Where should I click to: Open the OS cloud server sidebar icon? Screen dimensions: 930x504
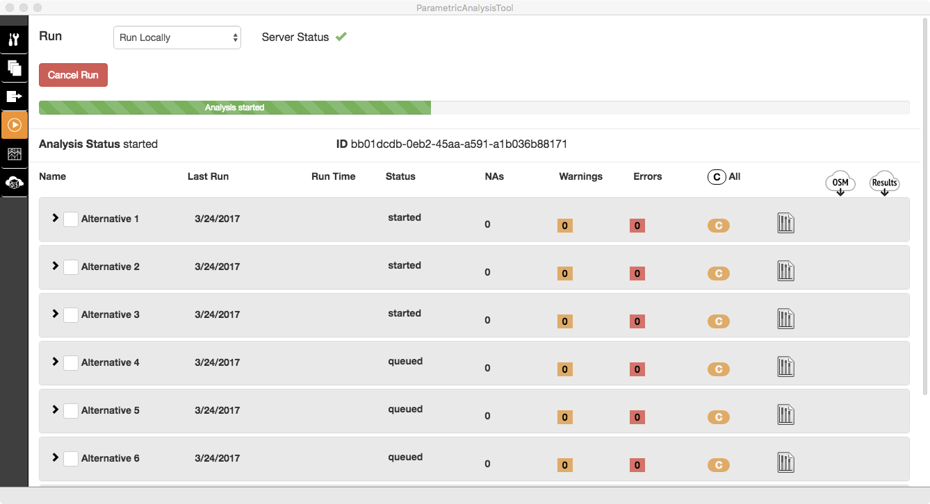pos(14,183)
